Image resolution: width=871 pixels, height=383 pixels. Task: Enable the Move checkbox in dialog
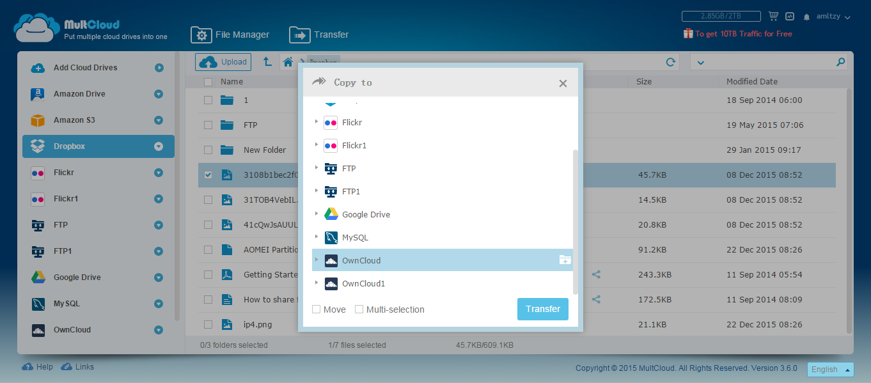[x=316, y=309]
